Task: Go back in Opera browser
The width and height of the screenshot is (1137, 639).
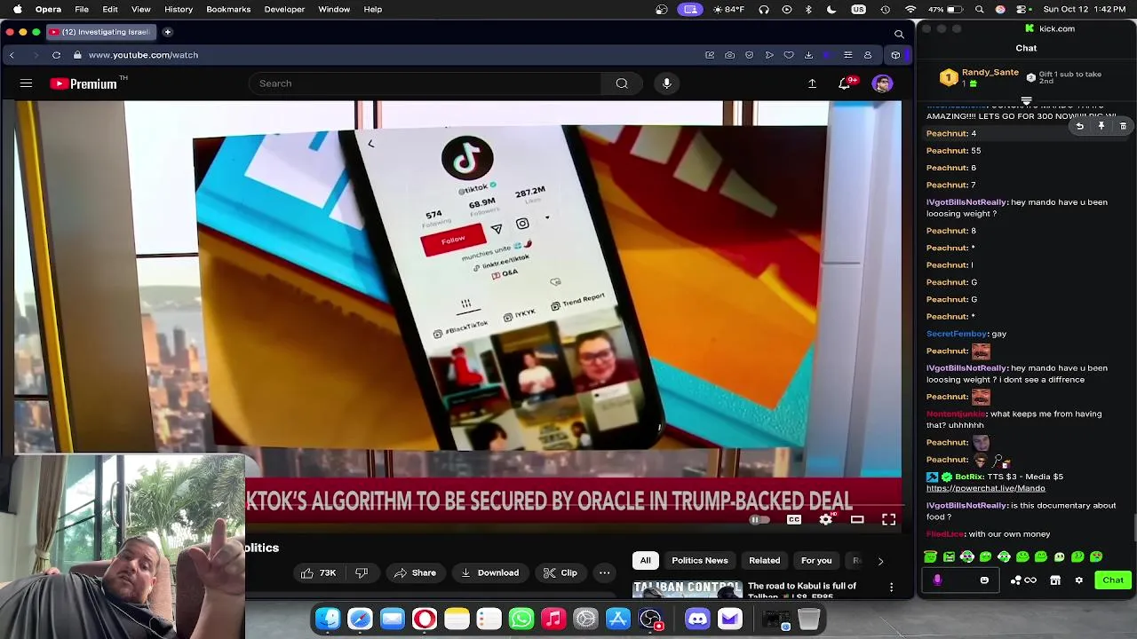Action: pyautogui.click(x=12, y=55)
